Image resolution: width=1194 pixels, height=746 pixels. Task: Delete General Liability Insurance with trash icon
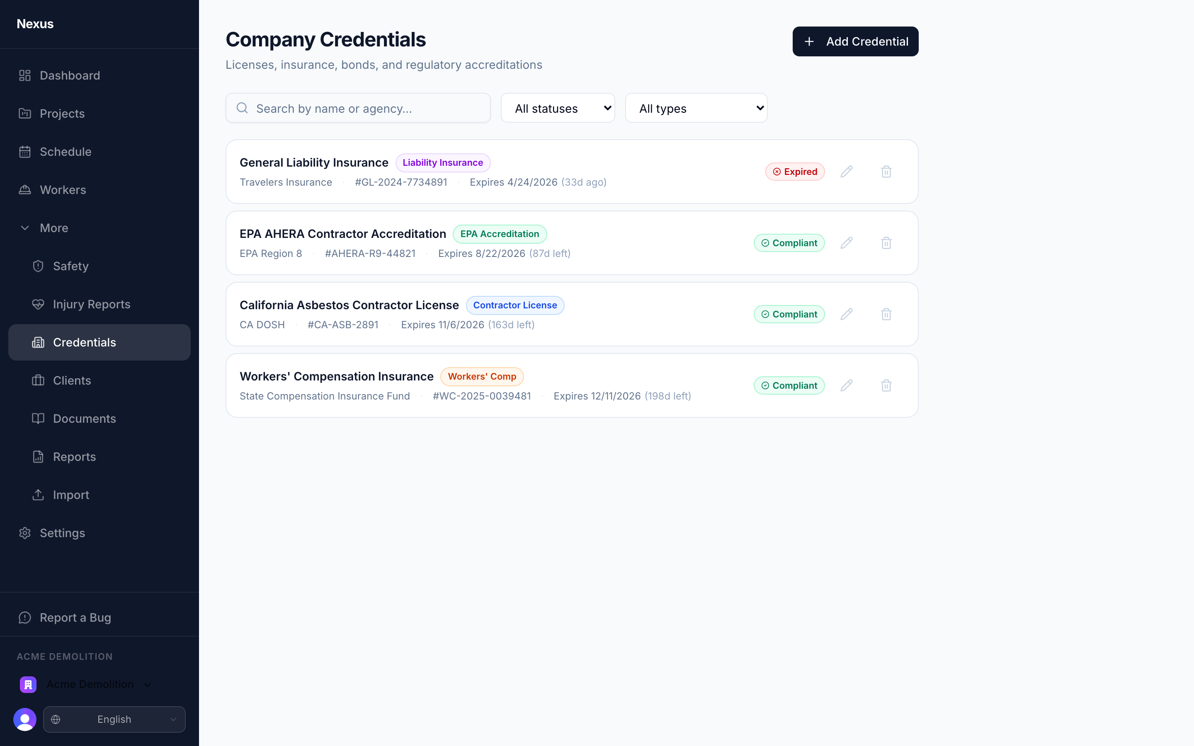[x=886, y=172]
